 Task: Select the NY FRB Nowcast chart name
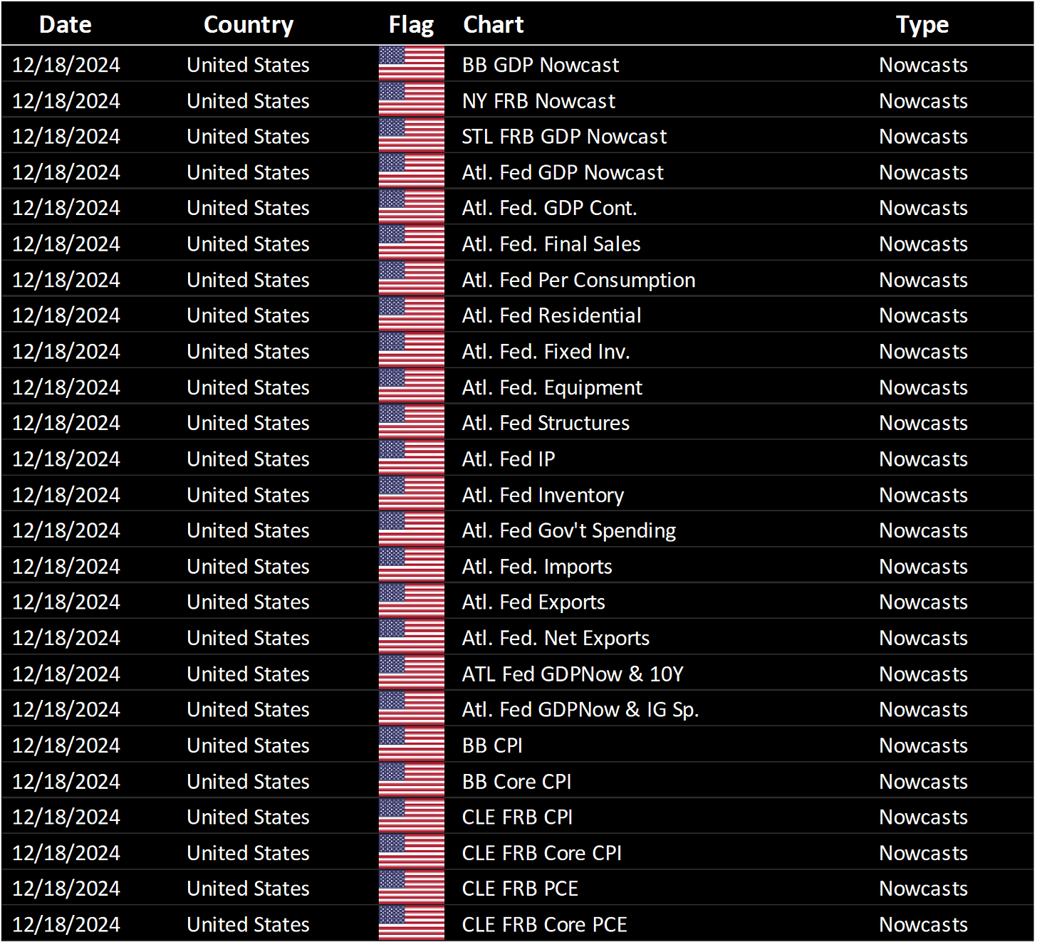point(538,101)
